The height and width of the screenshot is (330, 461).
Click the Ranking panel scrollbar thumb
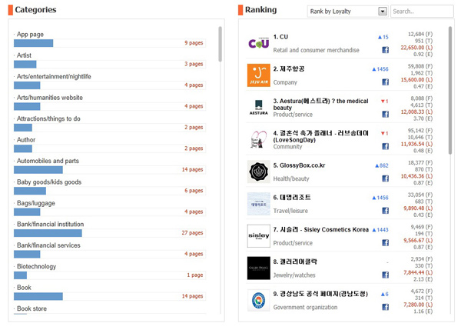(x=450, y=90)
